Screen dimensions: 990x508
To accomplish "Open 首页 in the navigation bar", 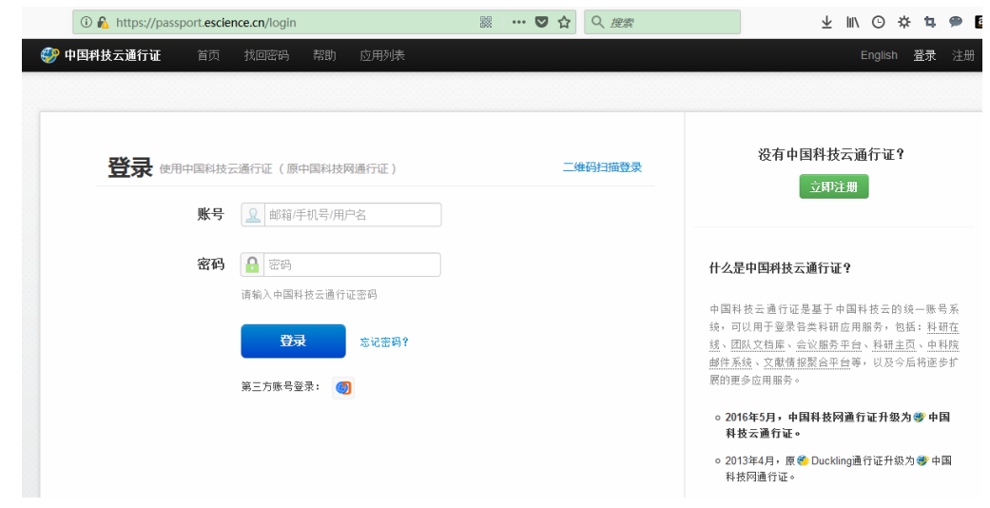I will click(x=208, y=55).
